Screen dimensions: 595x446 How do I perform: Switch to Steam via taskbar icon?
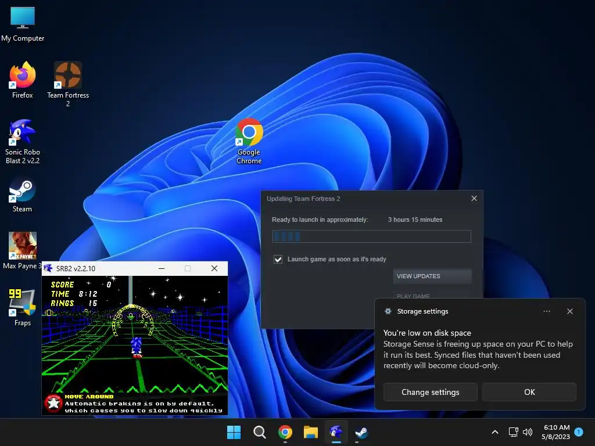(x=361, y=432)
